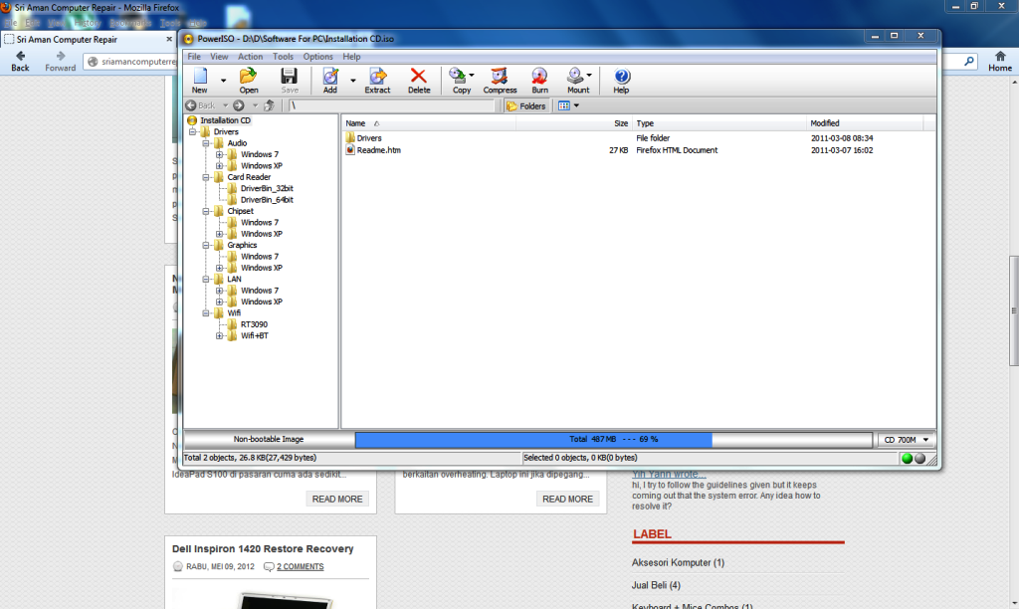Click the PowerISO Back navigation arrow
The width and height of the screenshot is (1019, 609).
(x=190, y=105)
